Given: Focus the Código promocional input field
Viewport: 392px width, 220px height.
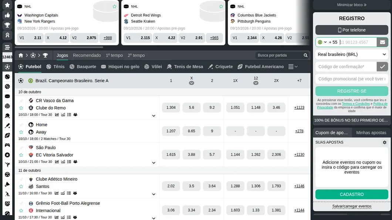Looking at the screenshot, I should [352, 79].
